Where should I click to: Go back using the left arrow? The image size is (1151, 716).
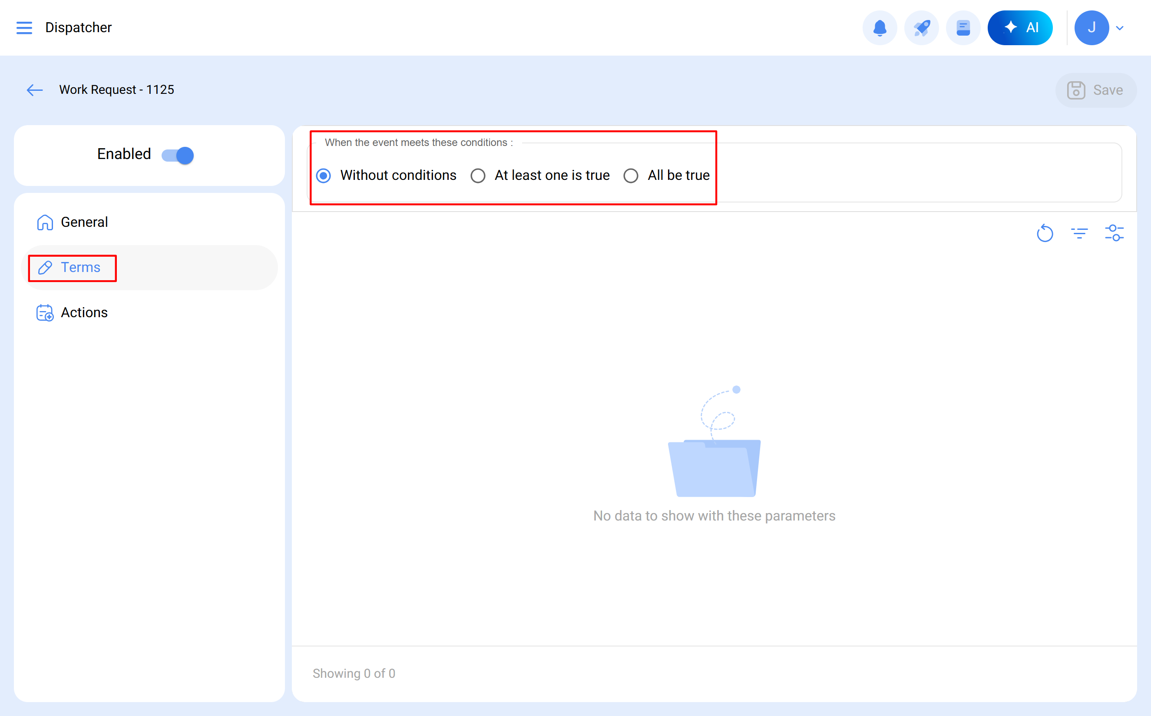point(35,90)
